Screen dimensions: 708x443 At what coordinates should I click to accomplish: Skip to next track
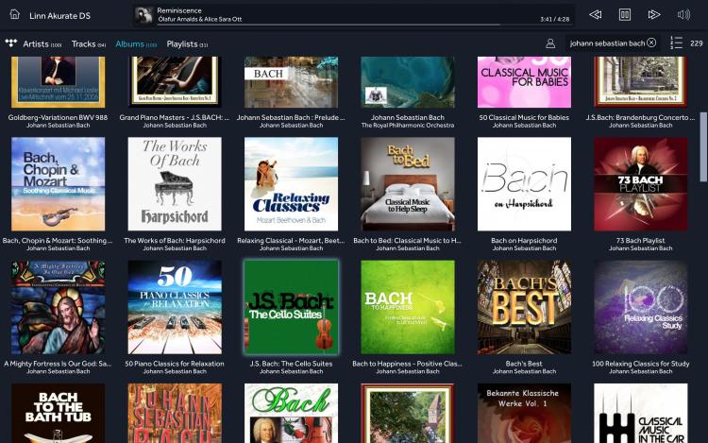pos(654,15)
